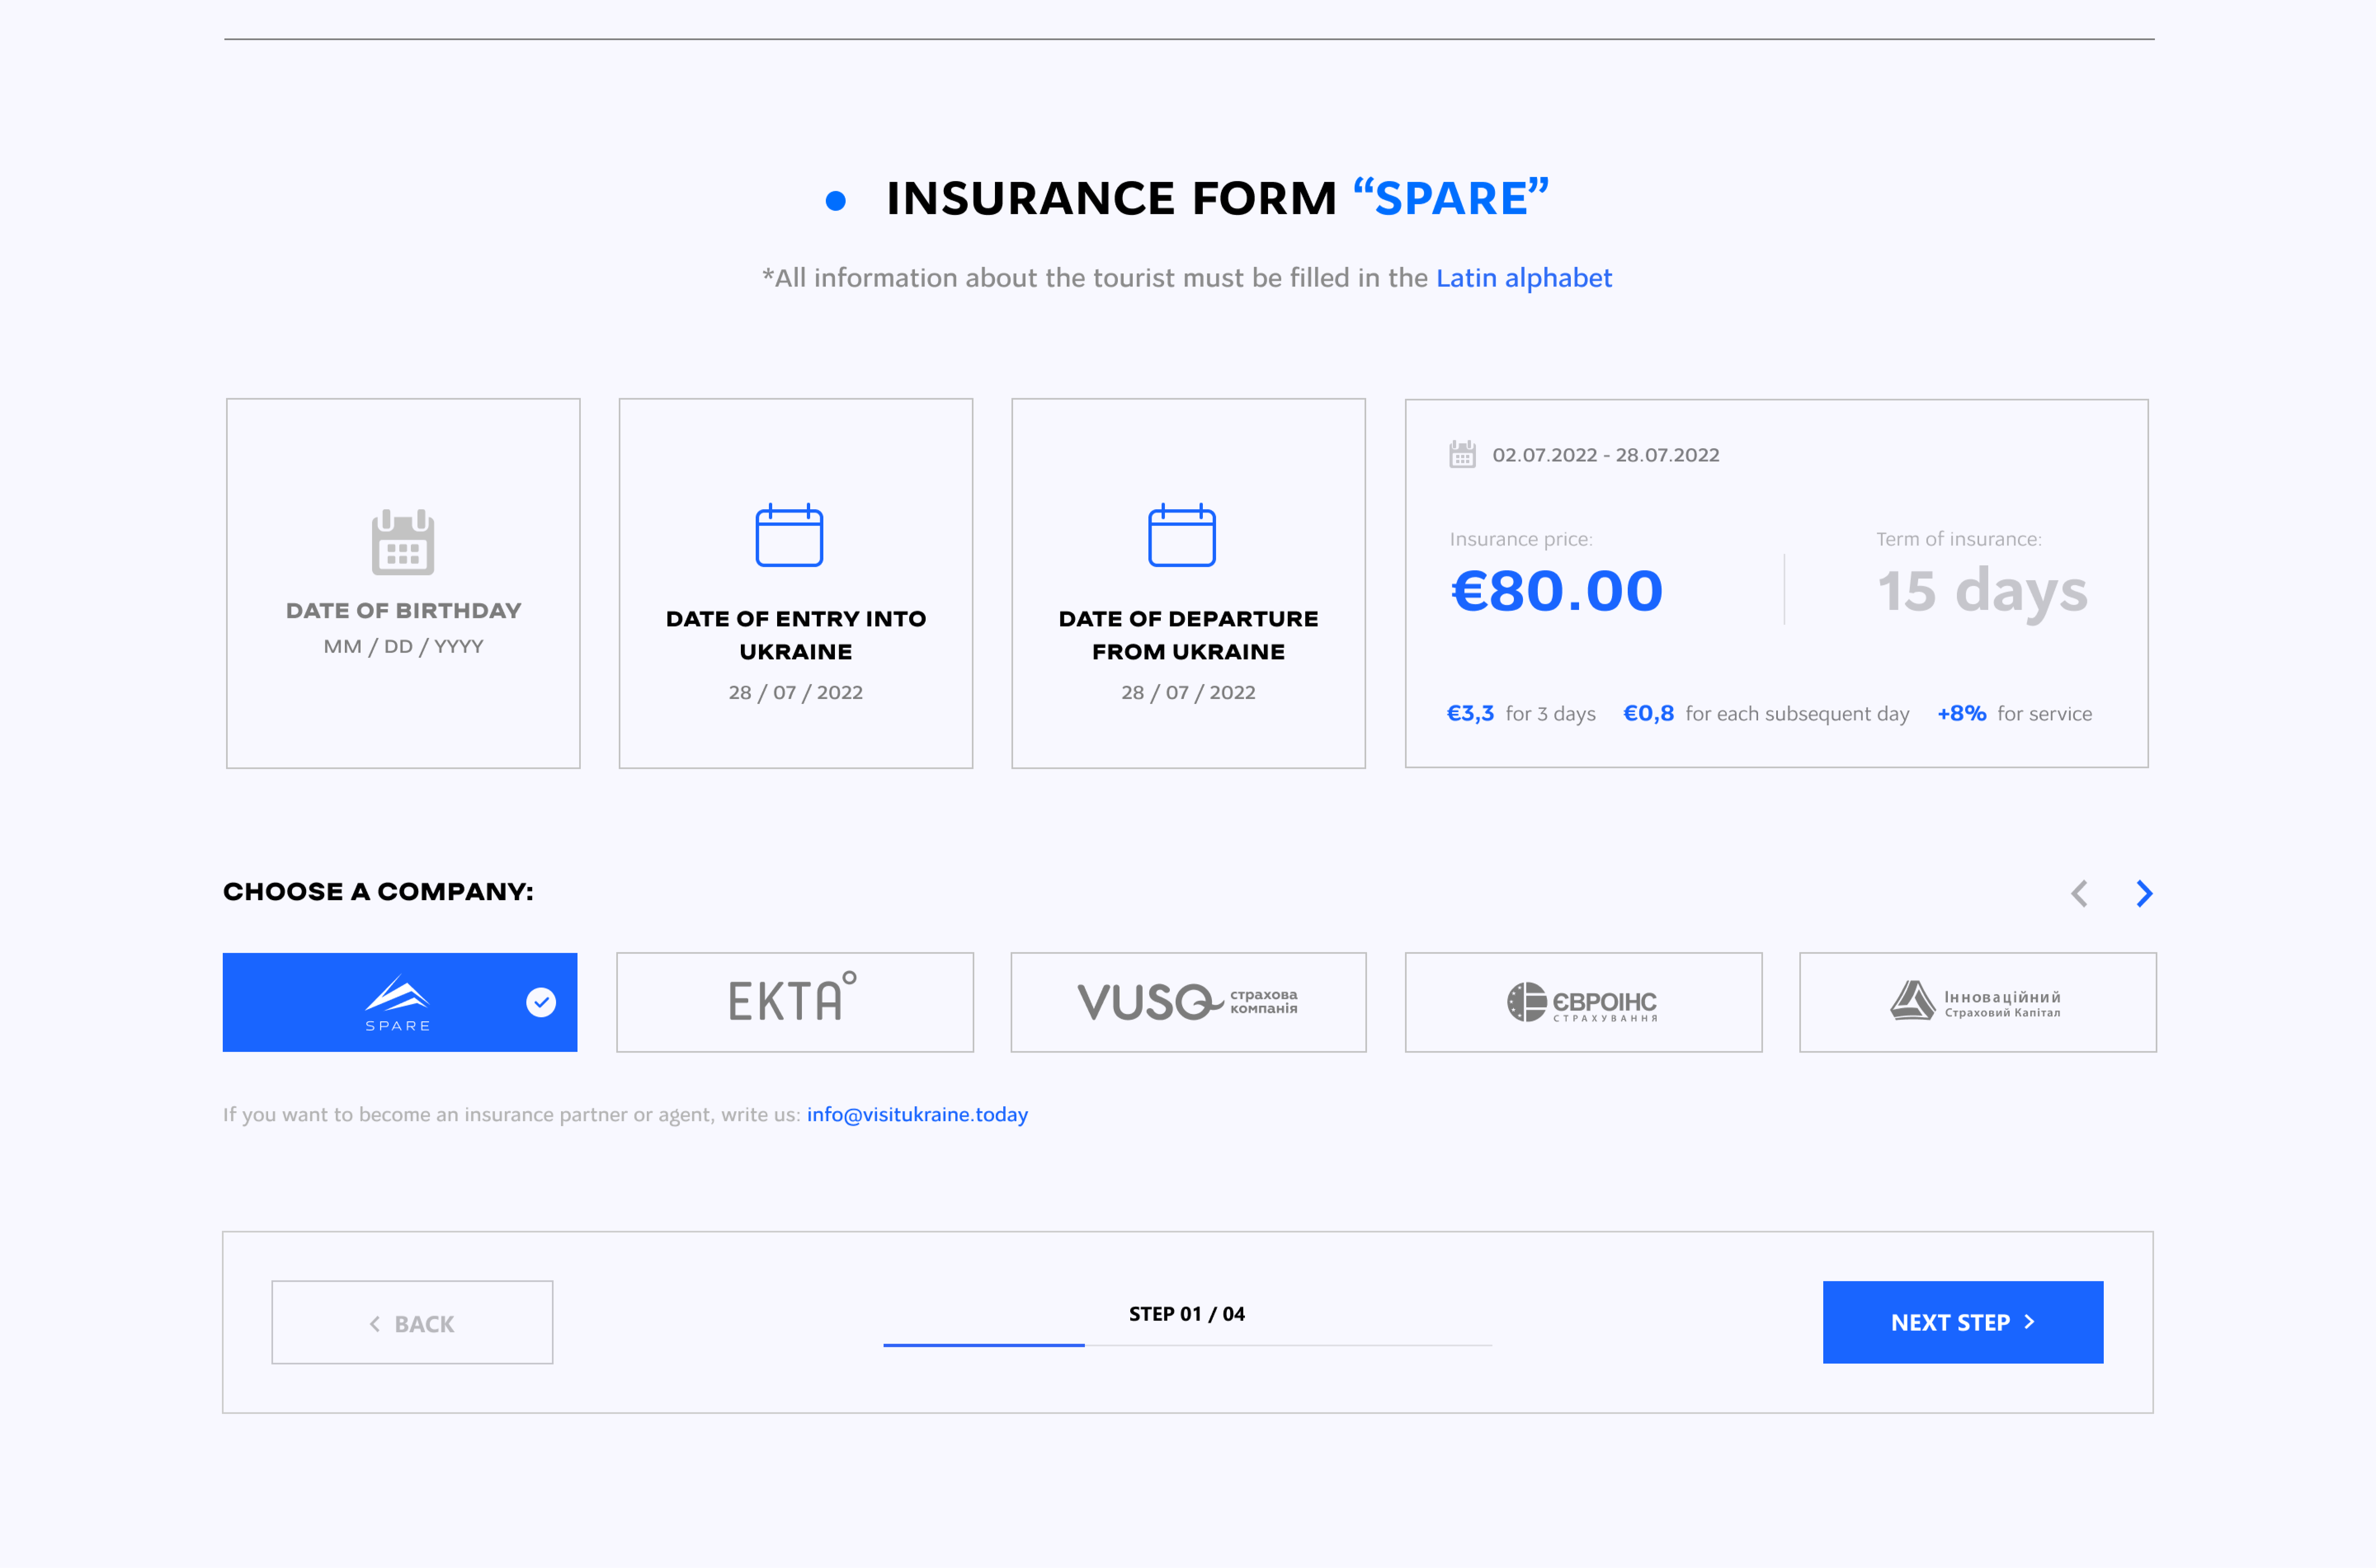Click the departure date calendar icon
Screen dimensions: 2376x1568
click(x=1181, y=535)
